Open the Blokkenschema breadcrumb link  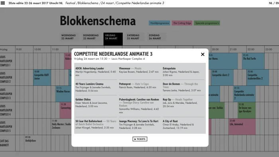[88, 3]
